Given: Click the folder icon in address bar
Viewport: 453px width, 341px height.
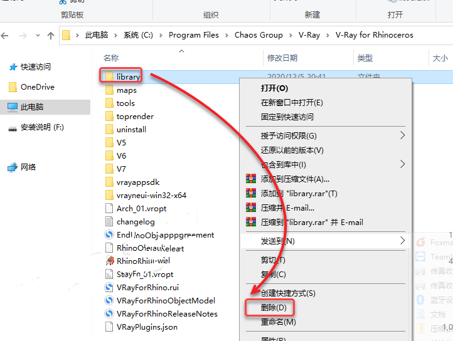Looking at the screenshot, I should click(x=66, y=35).
